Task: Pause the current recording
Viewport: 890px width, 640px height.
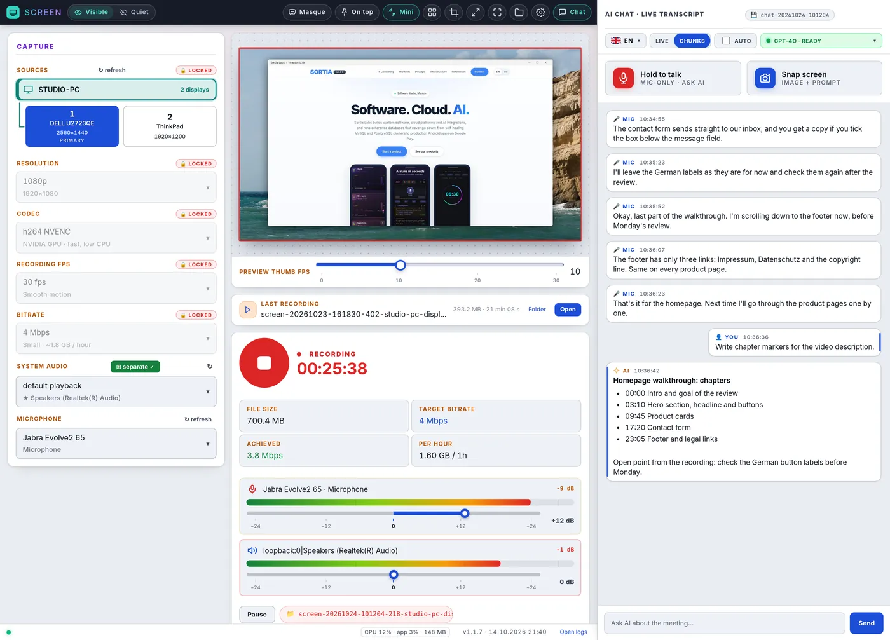Action: (257, 615)
